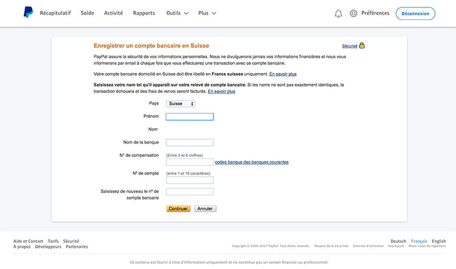Screen dimensions: 456x269
Task: Click the Nom de la banque field
Action: click(x=189, y=142)
